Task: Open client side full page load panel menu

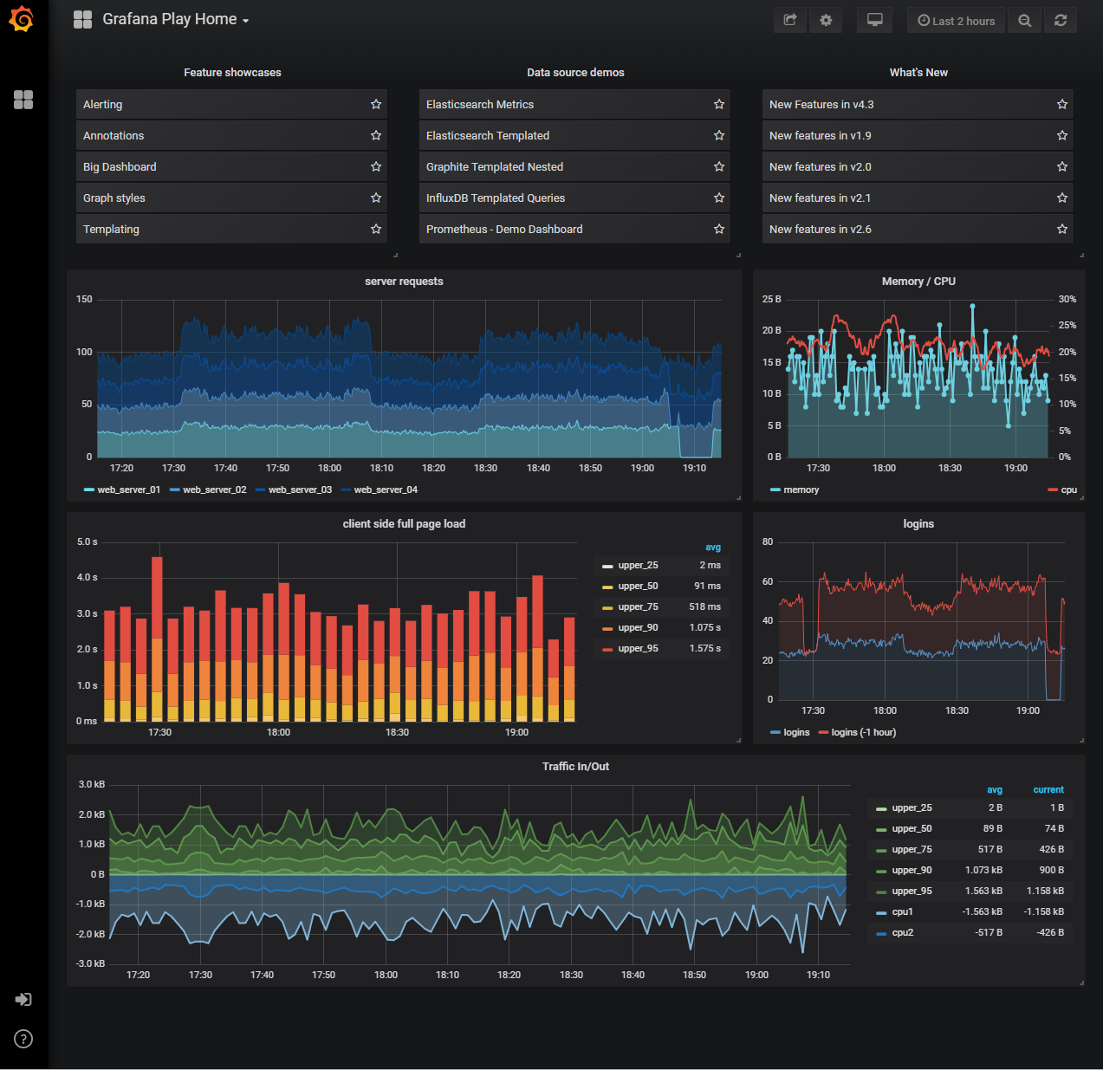Action: pos(404,524)
